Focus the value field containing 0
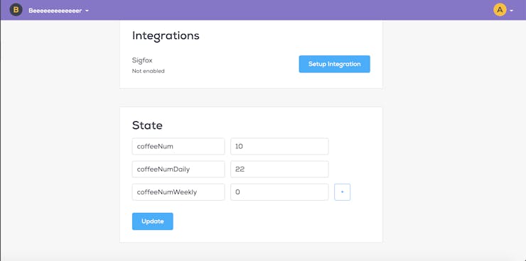This screenshot has width=526, height=261. tap(279, 192)
